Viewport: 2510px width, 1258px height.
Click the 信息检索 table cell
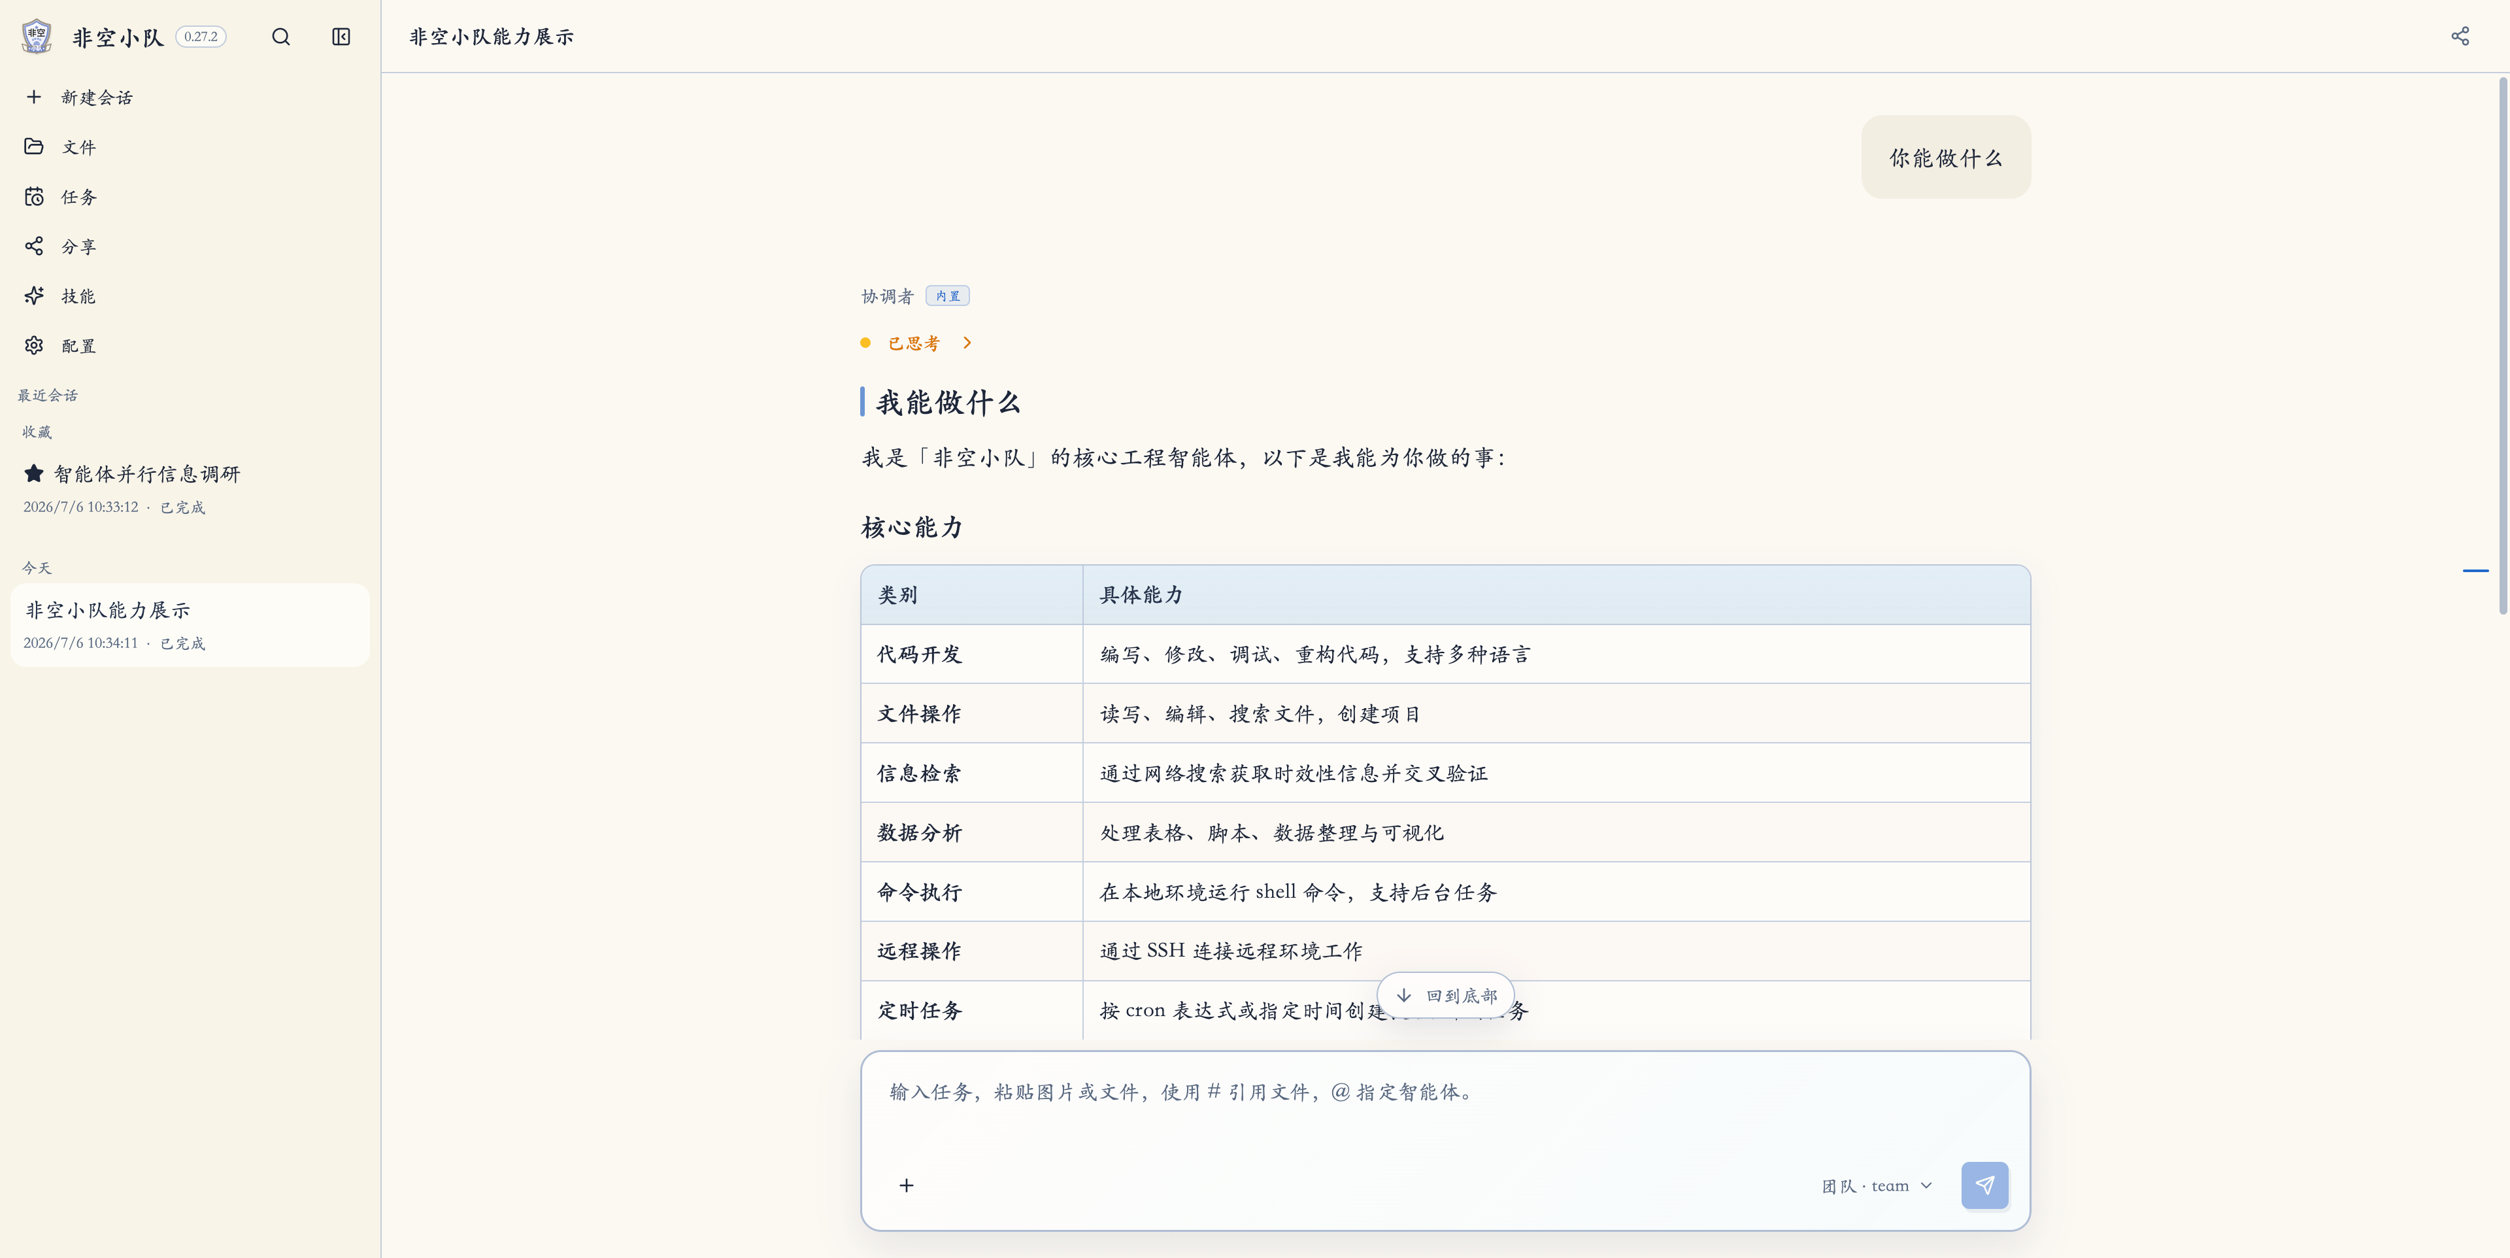click(971, 773)
